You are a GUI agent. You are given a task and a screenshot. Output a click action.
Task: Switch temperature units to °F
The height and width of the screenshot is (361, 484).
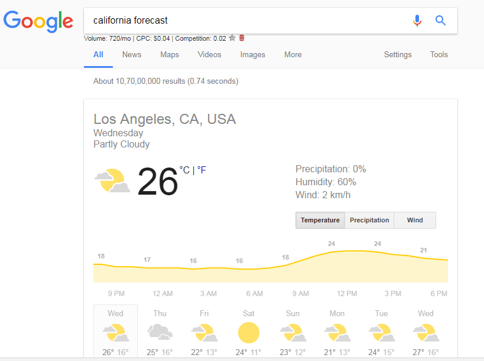tap(202, 170)
